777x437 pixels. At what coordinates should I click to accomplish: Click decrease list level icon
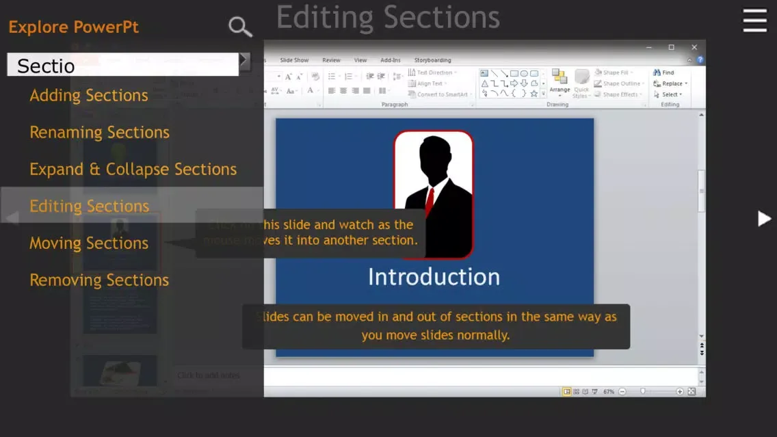(x=369, y=77)
